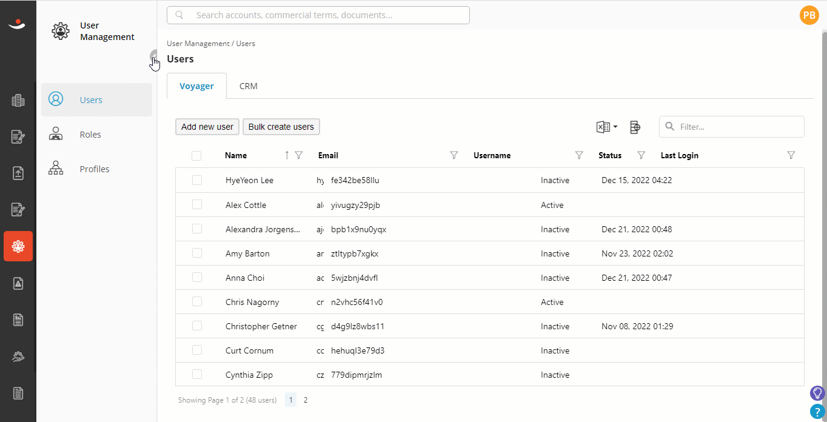Open the Last Login column filter funnel
This screenshot has height=422, width=827.
pyautogui.click(x=791, y=155)
